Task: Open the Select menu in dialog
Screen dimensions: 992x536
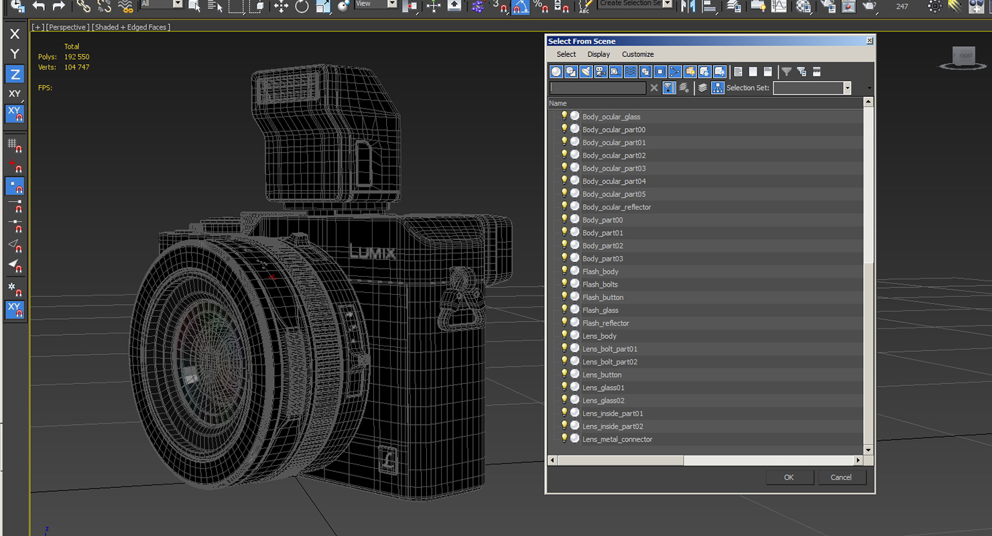Action: (566, 54)
